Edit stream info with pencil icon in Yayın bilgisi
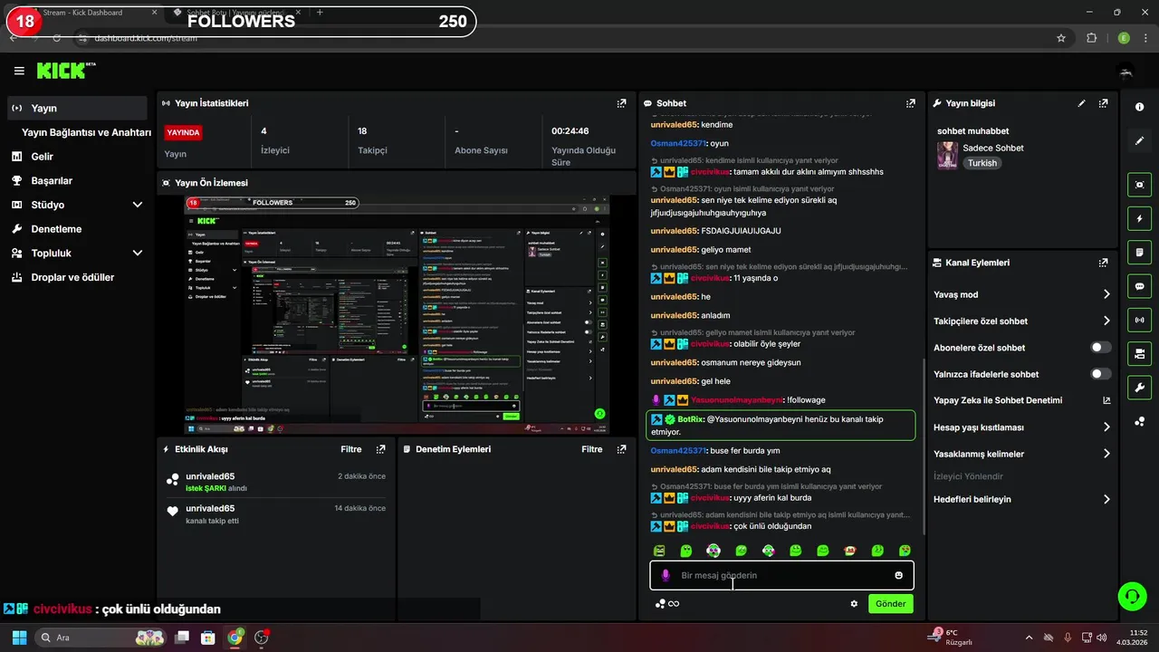The width and height of the screenshot is (1159, 652). click(x=1081, y=103)
